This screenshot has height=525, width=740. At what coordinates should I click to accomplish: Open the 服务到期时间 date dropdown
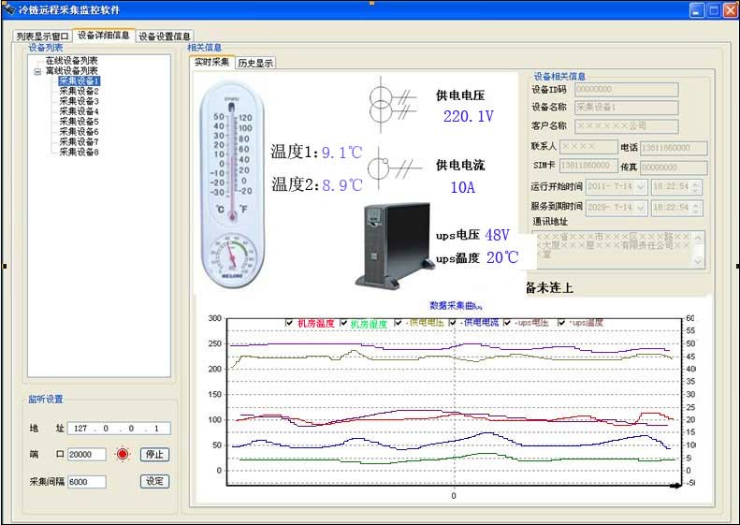click(641, 208)
